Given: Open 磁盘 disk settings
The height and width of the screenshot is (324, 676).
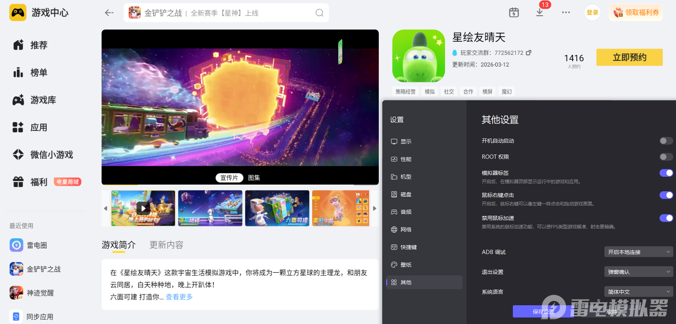Looking at the screenshot, I should tap(424, 194).
